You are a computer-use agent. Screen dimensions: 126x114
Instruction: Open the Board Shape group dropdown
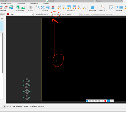pyautogui.click(x=20, y=11)
